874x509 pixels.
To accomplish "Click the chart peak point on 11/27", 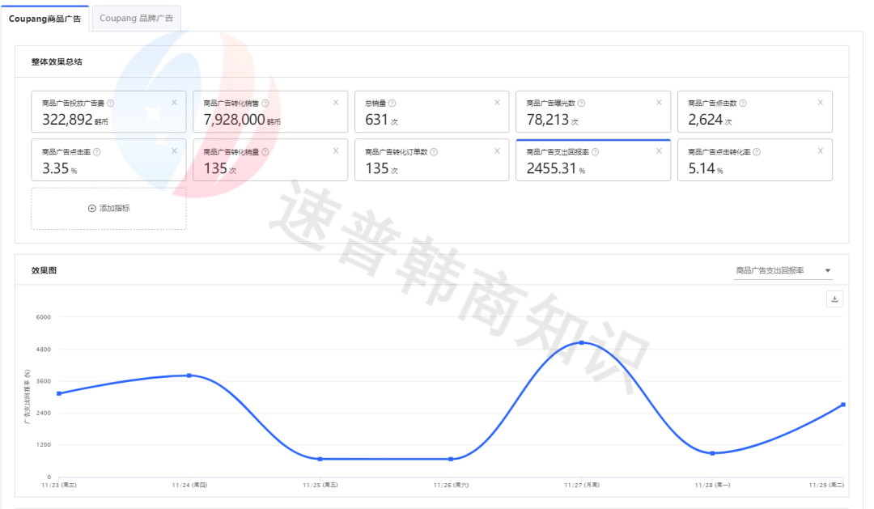I will tap(582, 343).
